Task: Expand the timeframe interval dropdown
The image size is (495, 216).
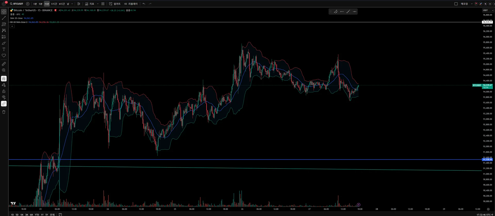Action: coord(72,4)
